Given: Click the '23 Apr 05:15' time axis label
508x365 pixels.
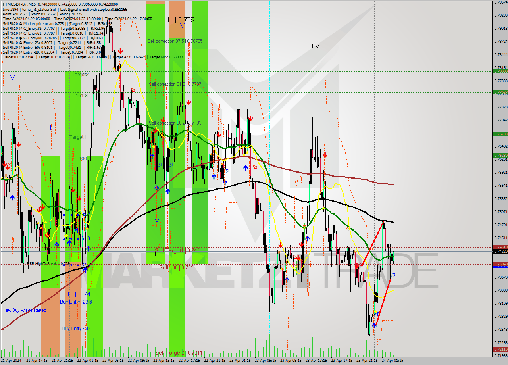Looking at the screenshot, I should pyautogui.click(x=266, y=361).
